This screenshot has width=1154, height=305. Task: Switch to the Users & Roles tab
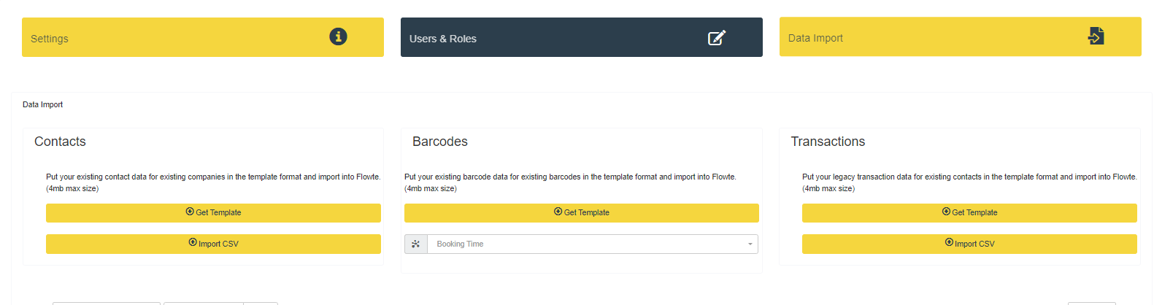(x=582, y=37)
